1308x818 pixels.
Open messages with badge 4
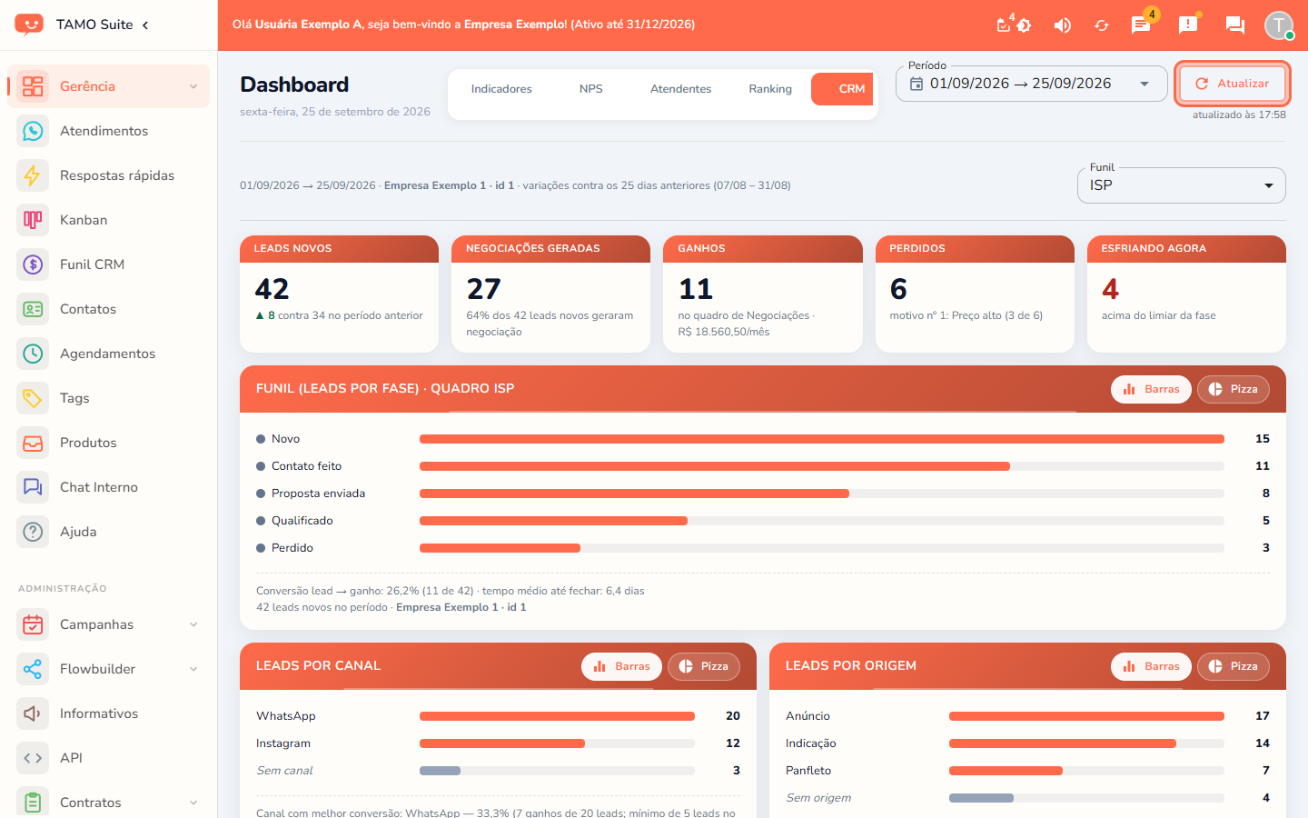(x=1141, y=25)
